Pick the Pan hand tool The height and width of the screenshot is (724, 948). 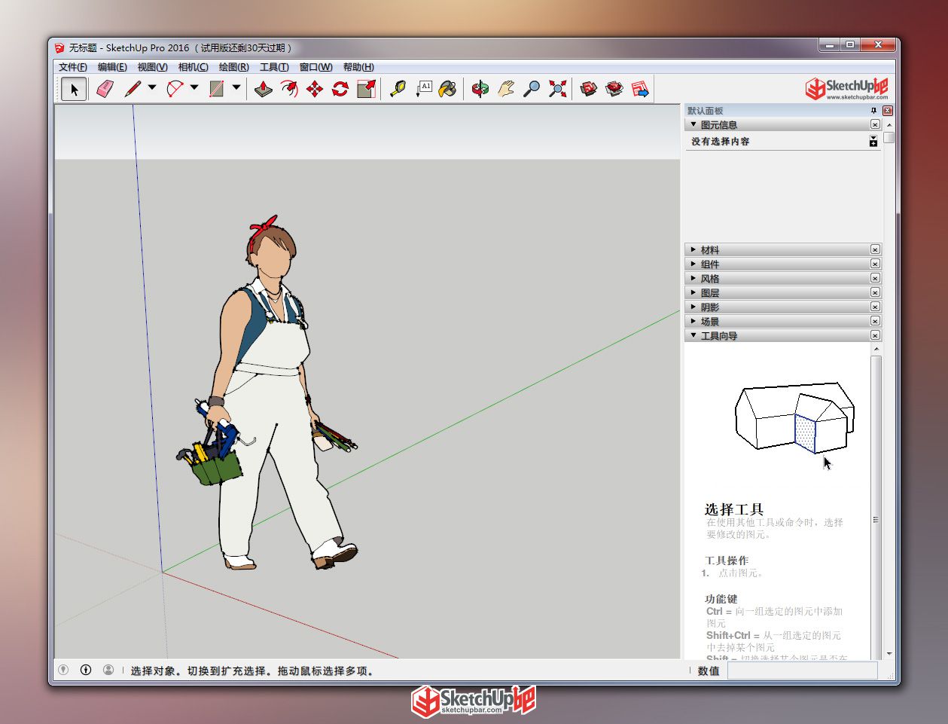506,89
